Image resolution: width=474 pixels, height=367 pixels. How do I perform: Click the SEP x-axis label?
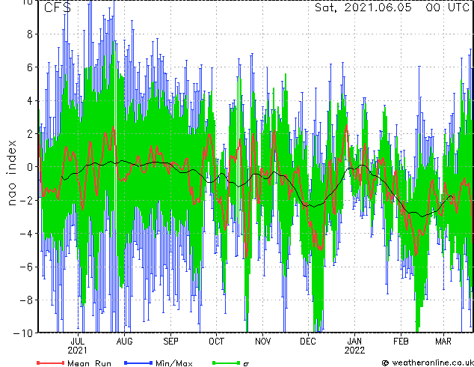170,342
